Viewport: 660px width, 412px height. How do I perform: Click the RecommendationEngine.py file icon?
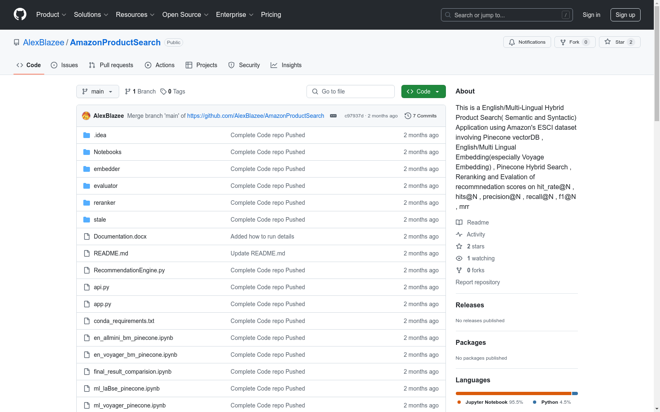(x=87, y=270)
